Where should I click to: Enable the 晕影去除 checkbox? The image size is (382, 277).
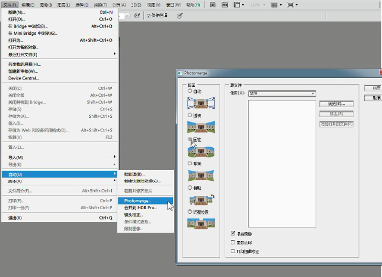233,242
